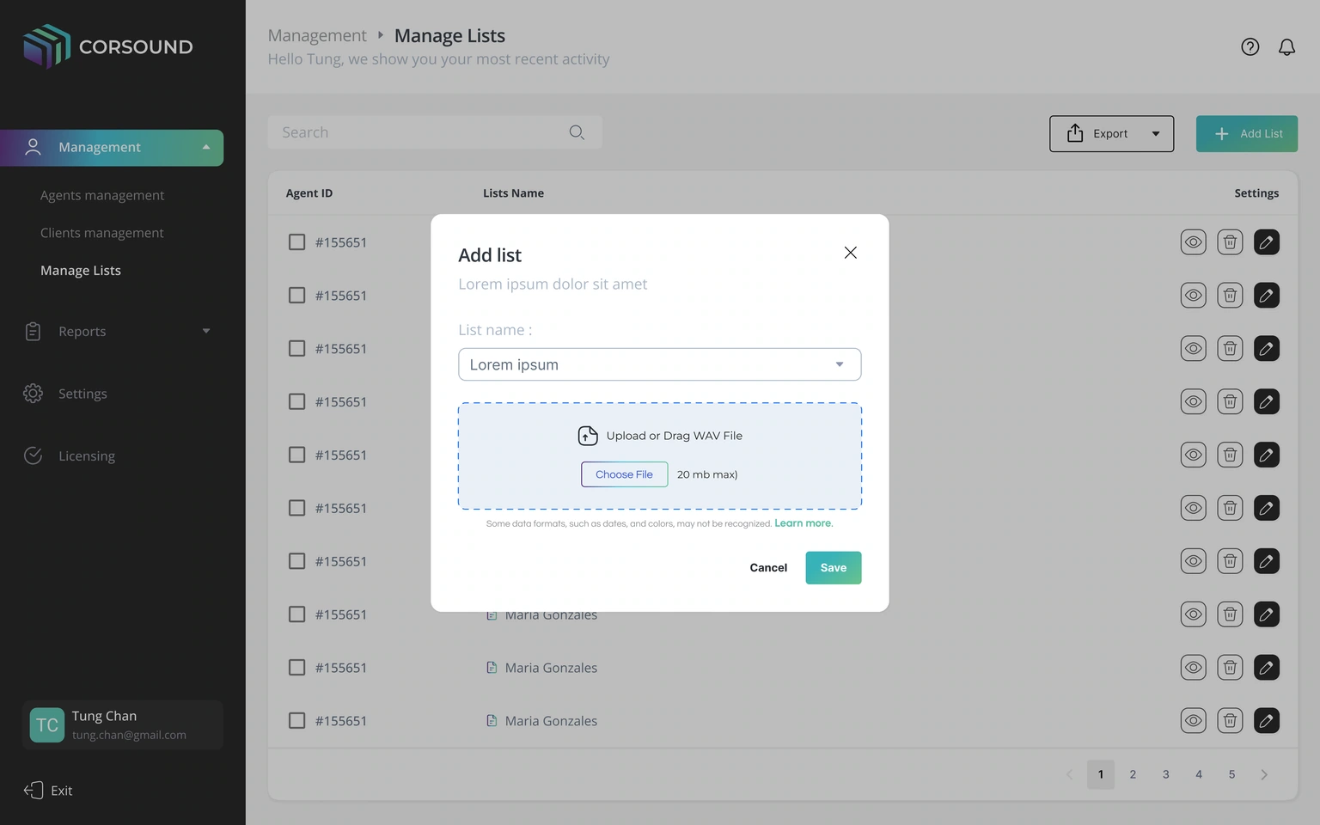
Task: Open the Learn more link
Action: [804, 523]
